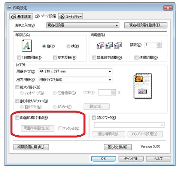Open the お気に入り 現在の設定 dropdown
This screenshot has height=171, width=181.
pyautogui.click(x=83, y=25)
